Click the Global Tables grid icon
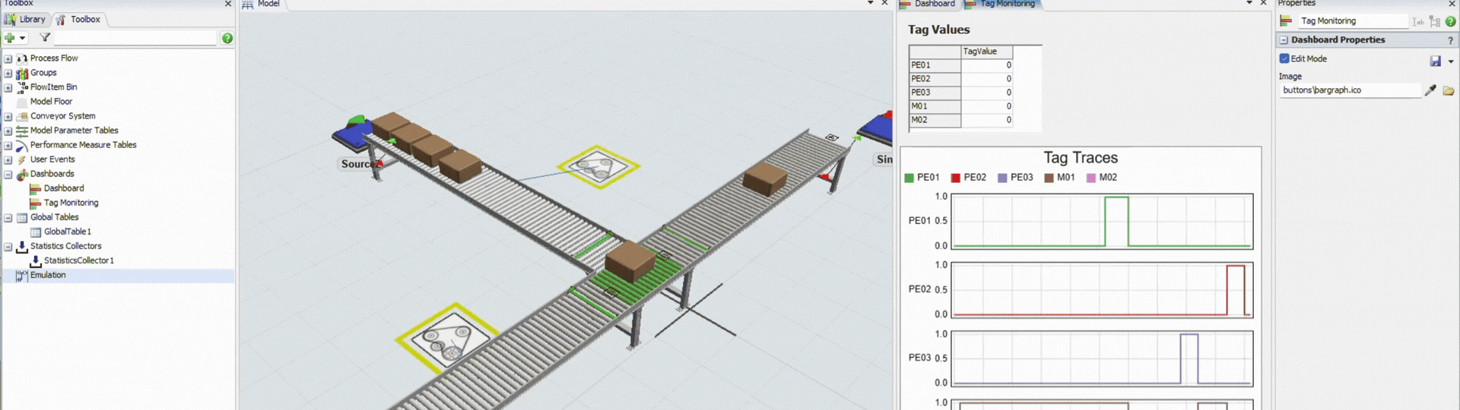This screenshot has height=410, width=1460. coord(22,218)
